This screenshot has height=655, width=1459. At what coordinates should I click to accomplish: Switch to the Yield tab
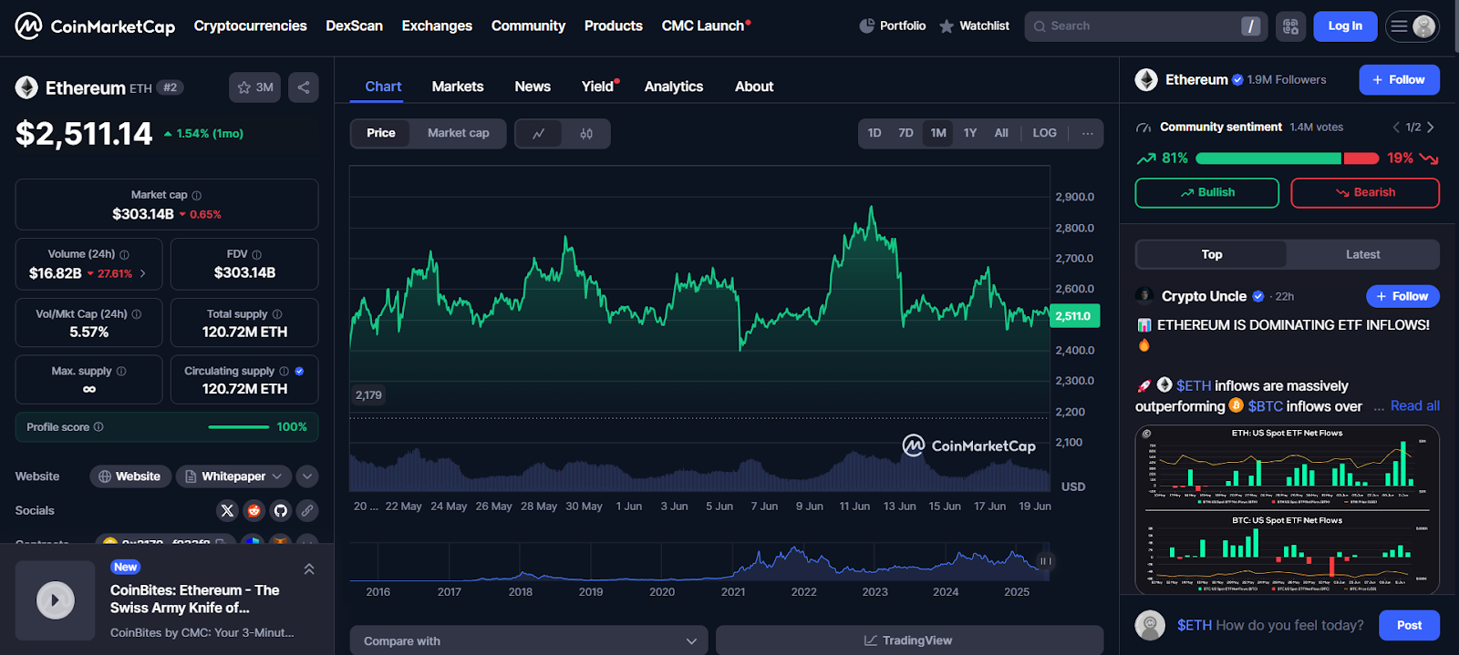point(598,87)
